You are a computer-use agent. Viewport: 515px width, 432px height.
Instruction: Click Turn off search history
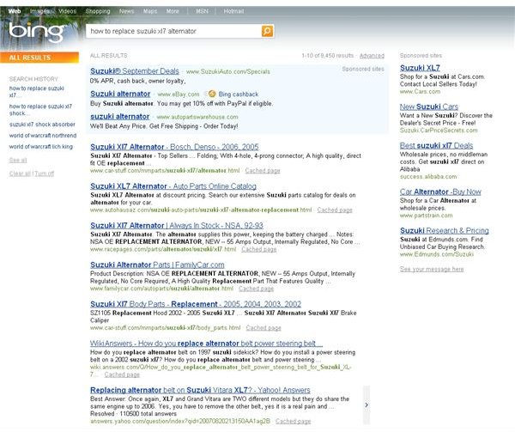45,173
